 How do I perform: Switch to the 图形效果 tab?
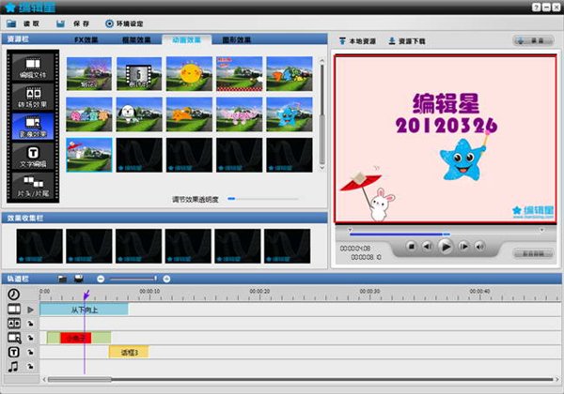(236, 39)
